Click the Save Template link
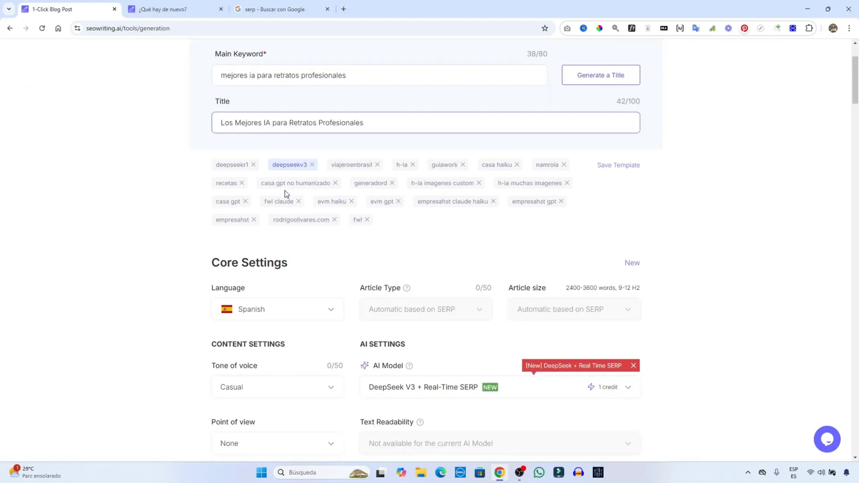This screenshot has width=859, height=483. (618, 165)
